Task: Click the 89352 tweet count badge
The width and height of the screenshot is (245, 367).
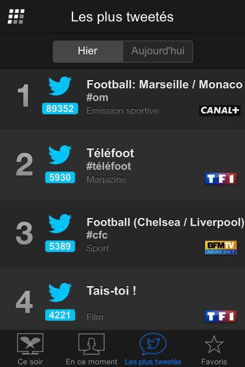Action: [60, 108]
